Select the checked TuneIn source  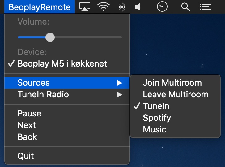click(x=175, y=106)
